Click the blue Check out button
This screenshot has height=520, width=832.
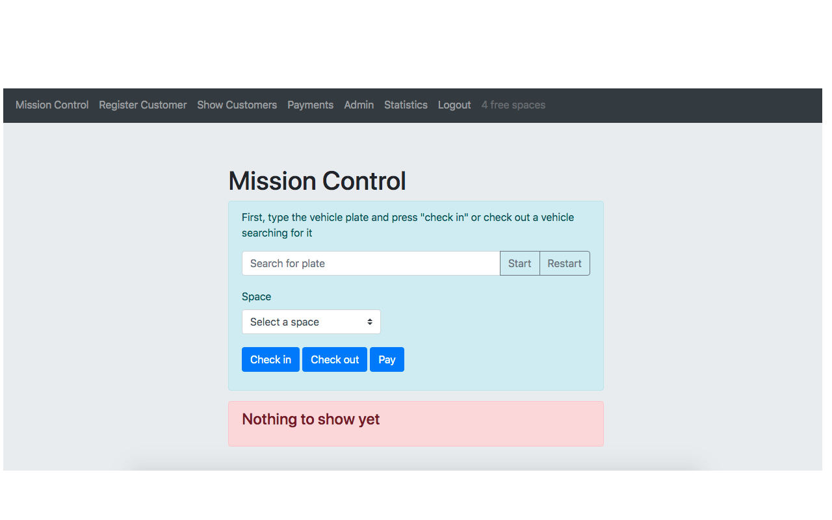tap(334, 359)
